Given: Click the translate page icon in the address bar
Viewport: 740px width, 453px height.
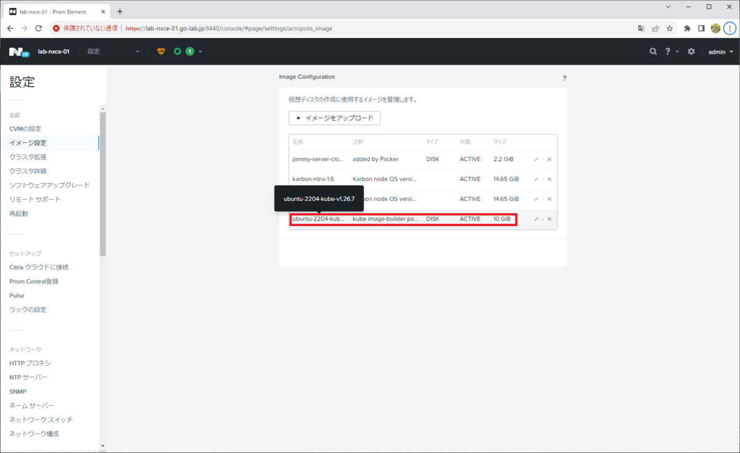Looking at the screenshot, I should pos(641,28).
